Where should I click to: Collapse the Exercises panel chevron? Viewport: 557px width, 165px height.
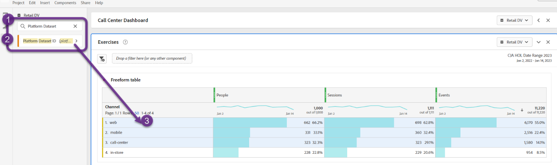539,42
